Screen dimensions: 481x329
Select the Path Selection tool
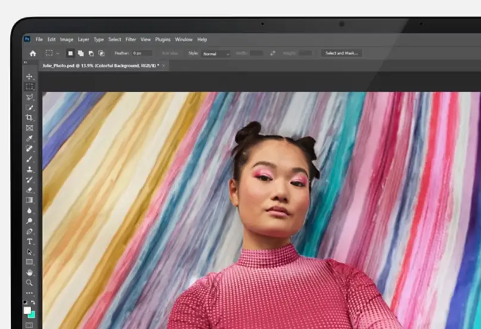click(29, 252)
